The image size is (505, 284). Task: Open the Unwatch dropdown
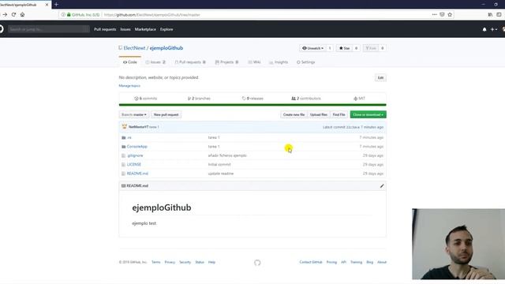tap(312, 48)
